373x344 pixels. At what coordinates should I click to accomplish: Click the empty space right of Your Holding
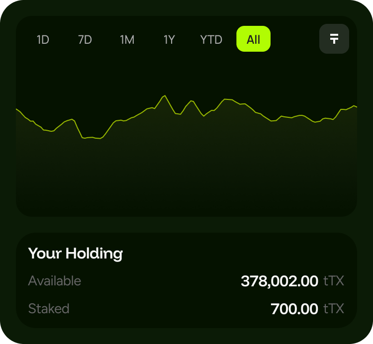point(239,254)
